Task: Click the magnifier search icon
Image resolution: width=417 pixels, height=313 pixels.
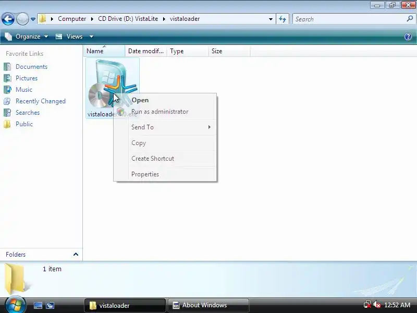Action: tap(410, 19)
